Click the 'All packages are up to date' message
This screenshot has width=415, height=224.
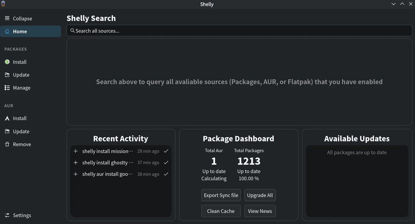357,152
